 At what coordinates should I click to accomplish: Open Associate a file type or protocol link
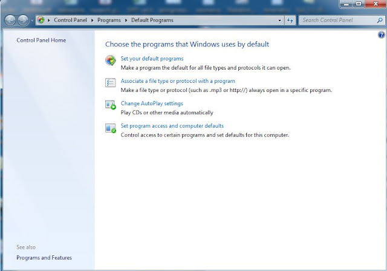178,81
